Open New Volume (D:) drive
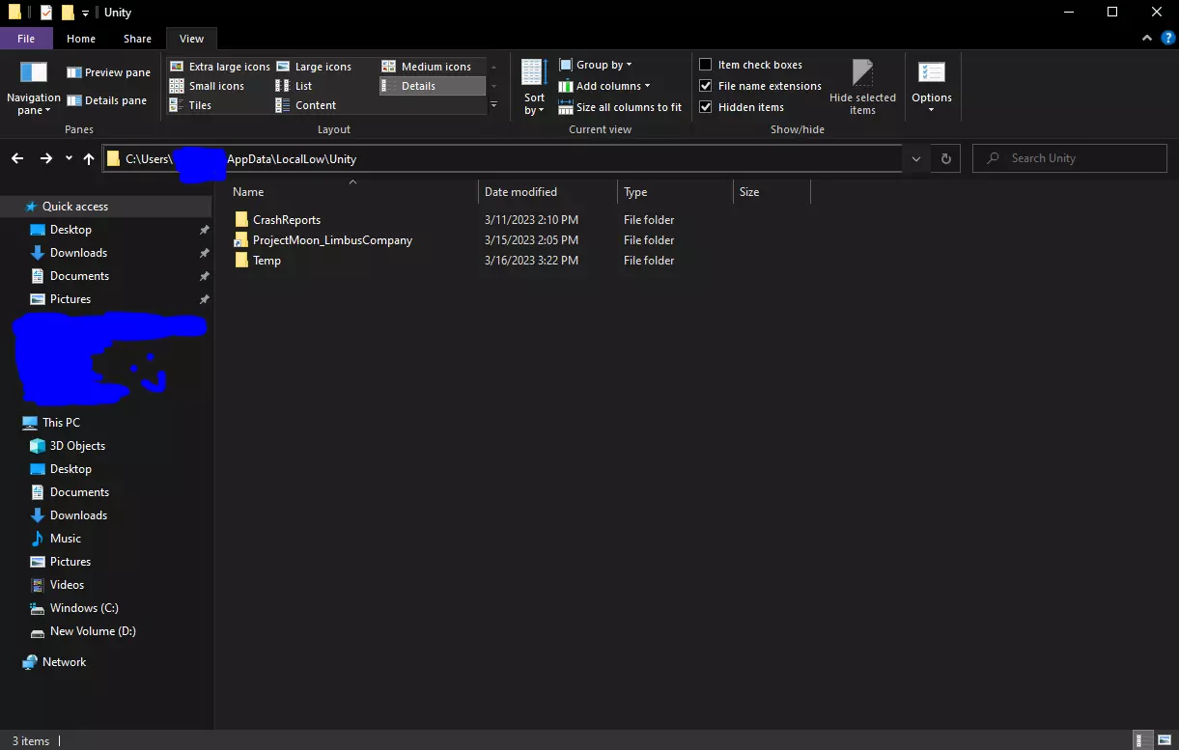 [x=93, y=631]
